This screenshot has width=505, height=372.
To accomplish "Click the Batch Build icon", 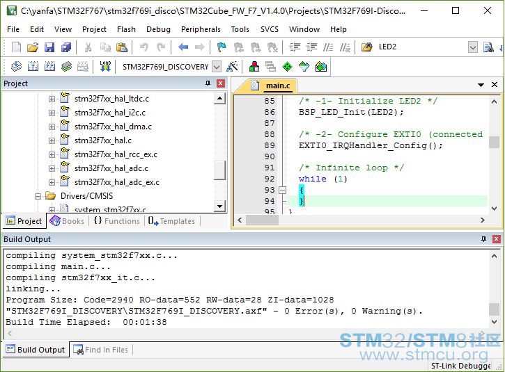I will pyautogui.click(x=66, y=67).
